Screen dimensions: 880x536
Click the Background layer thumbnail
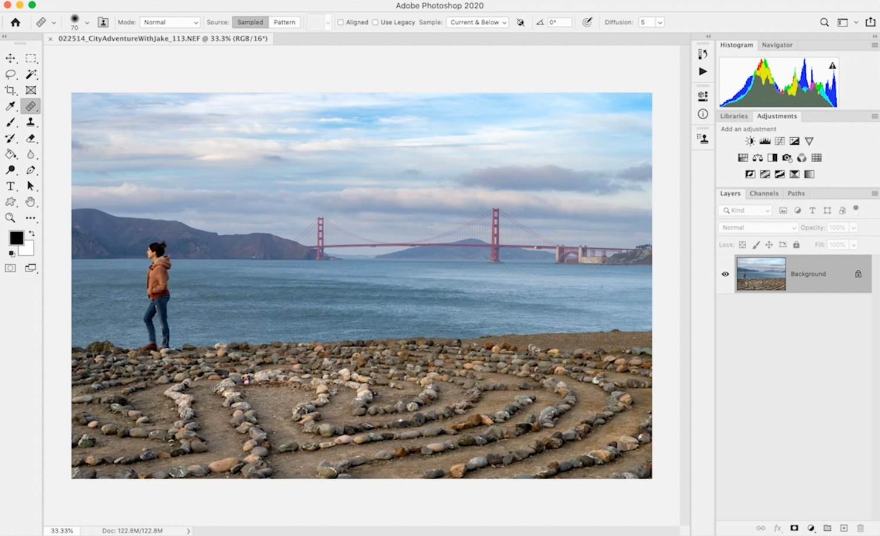point(761,274)
